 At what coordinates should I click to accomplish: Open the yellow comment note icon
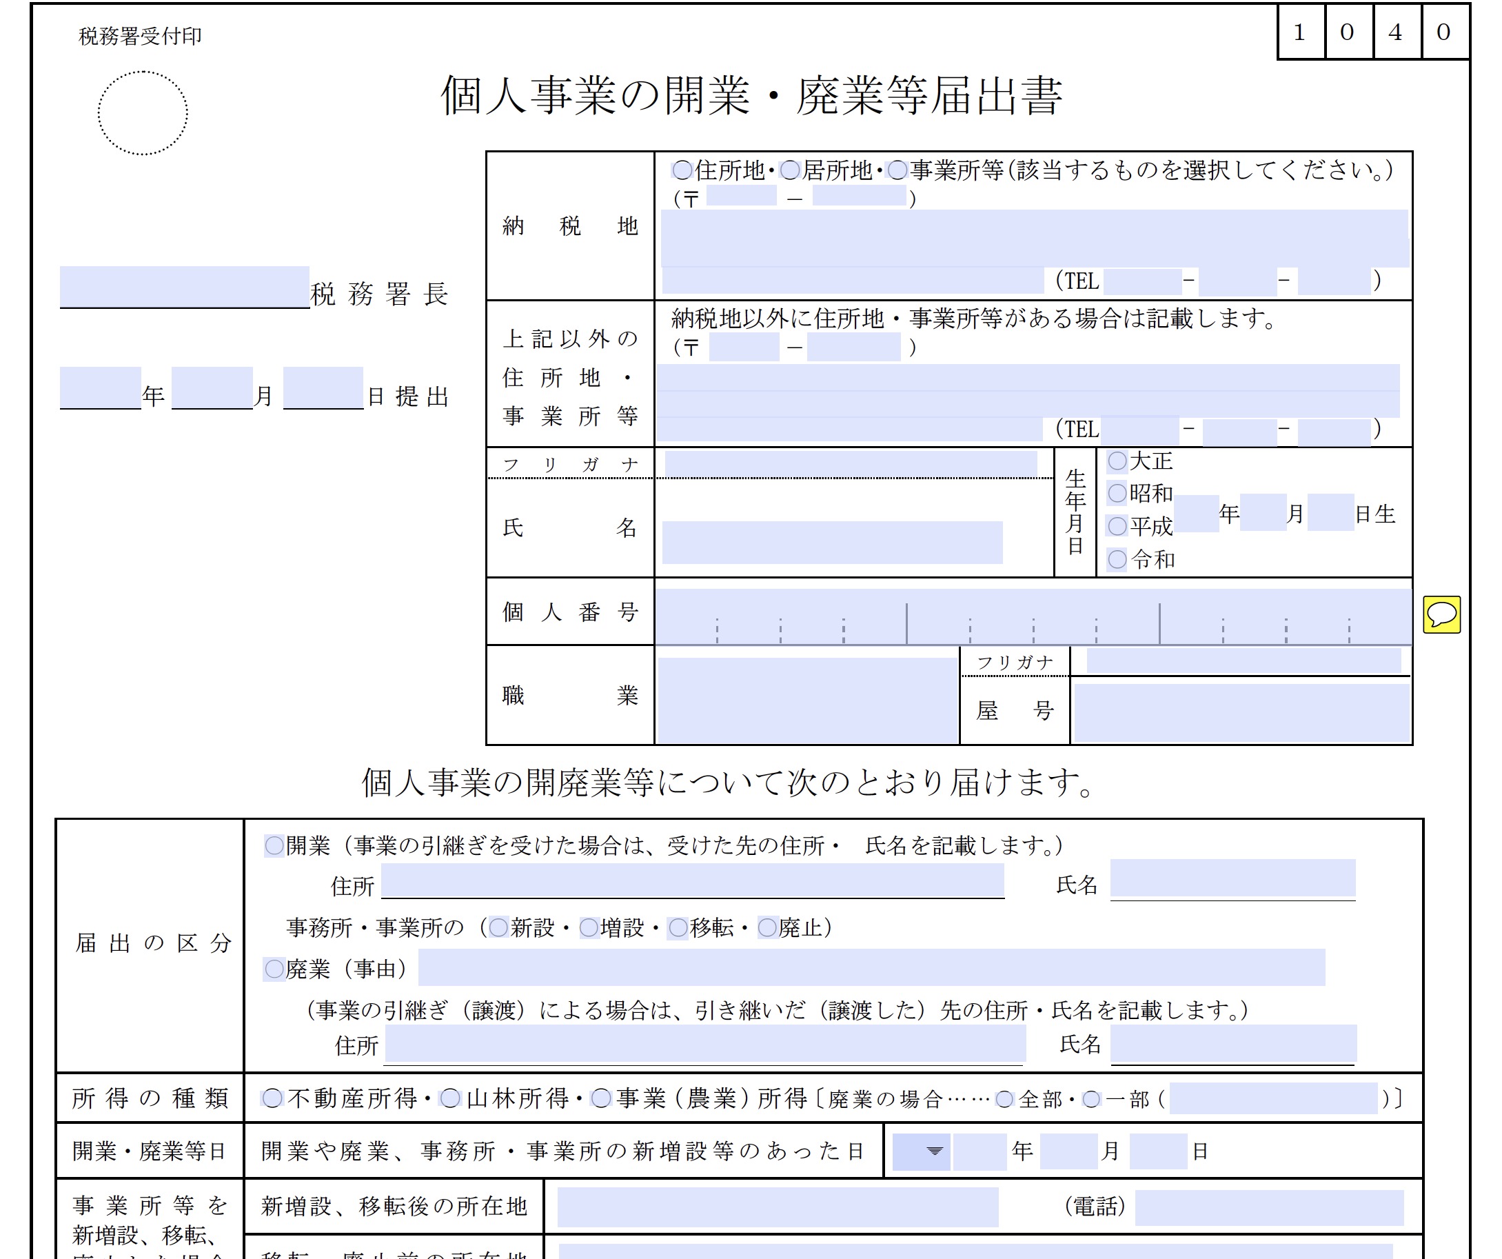point(1441,614)
